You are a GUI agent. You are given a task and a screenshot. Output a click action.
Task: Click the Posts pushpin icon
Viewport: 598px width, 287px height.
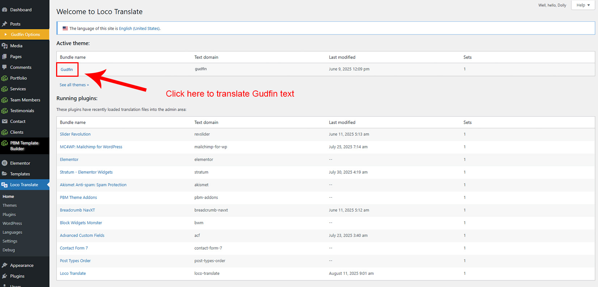(5, 24)
